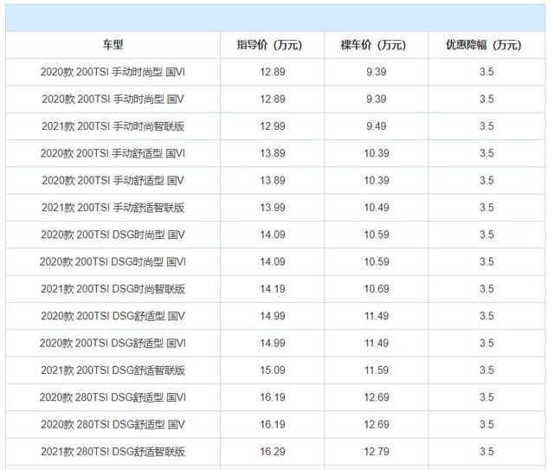Click 12.69 in 280TSI DSG舒适型 国VI row
The height and width of the screenshot is (470, 554).
pos(377,397)
